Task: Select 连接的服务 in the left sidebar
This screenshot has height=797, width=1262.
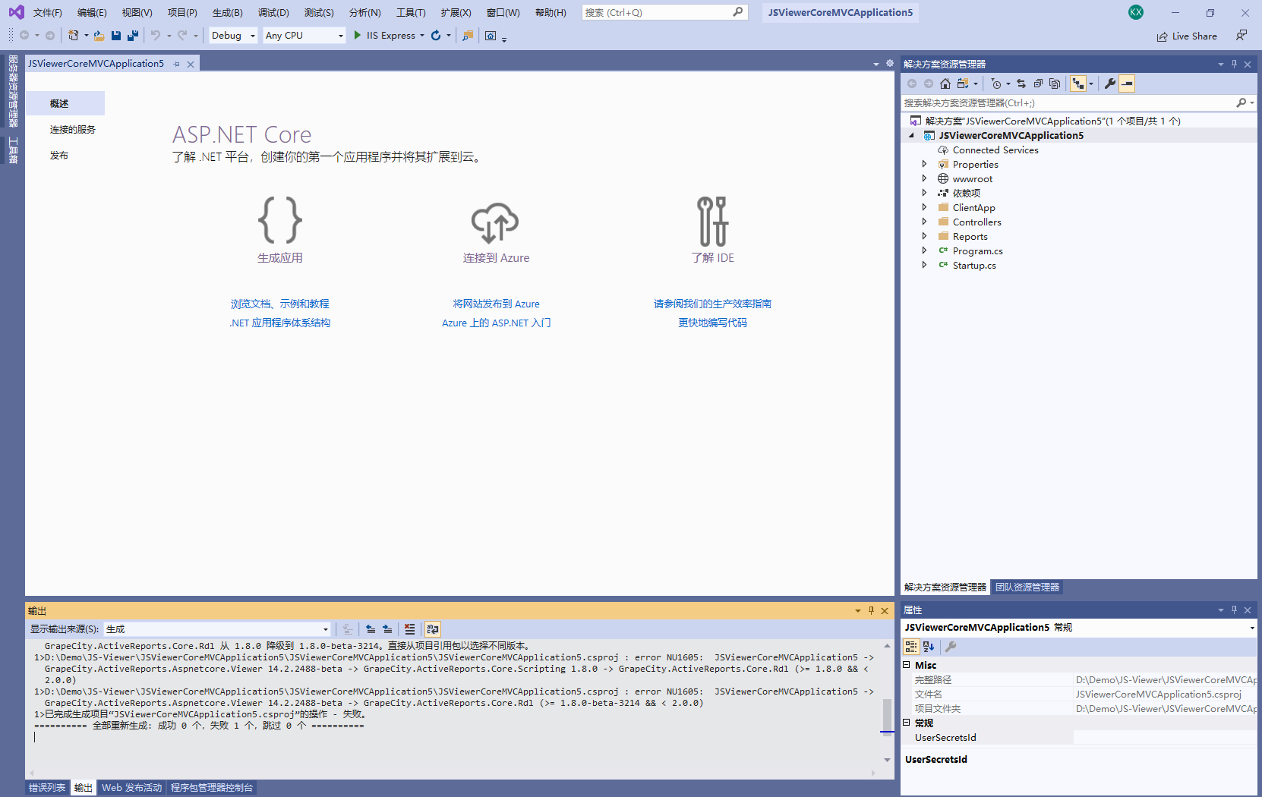Action: 73,129
